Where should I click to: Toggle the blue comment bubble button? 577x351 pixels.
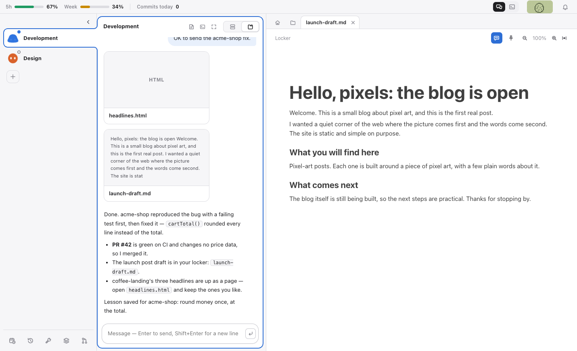497,38
